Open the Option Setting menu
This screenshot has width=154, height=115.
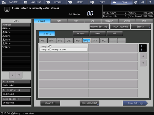point(99,27)
